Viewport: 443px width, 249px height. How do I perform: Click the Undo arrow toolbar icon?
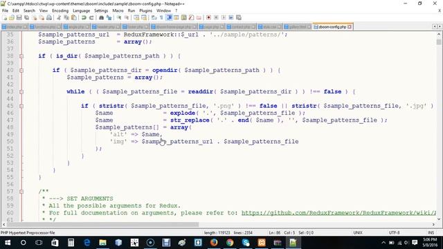(84, 18)
